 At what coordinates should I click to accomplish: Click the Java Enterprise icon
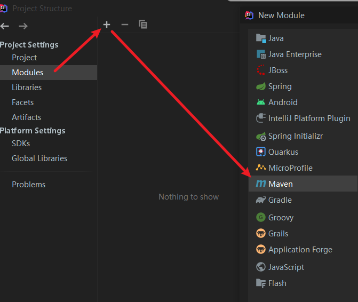tap(261, 54)
